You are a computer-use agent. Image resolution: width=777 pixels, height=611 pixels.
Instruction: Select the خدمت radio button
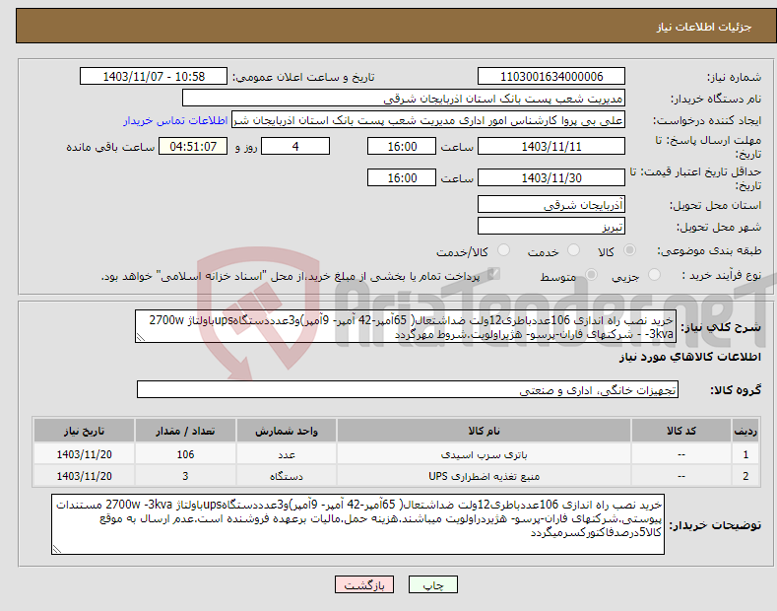pyautogui.click(x=573, y=250)
